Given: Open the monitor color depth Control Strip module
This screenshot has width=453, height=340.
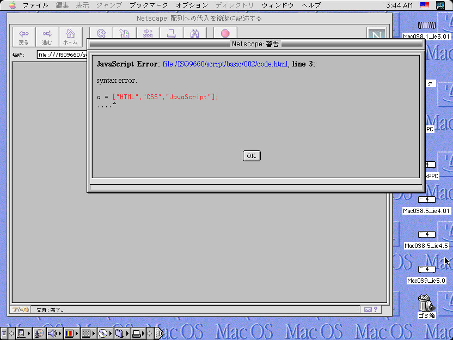Looking at the screenshot, I should click(71, 333).
